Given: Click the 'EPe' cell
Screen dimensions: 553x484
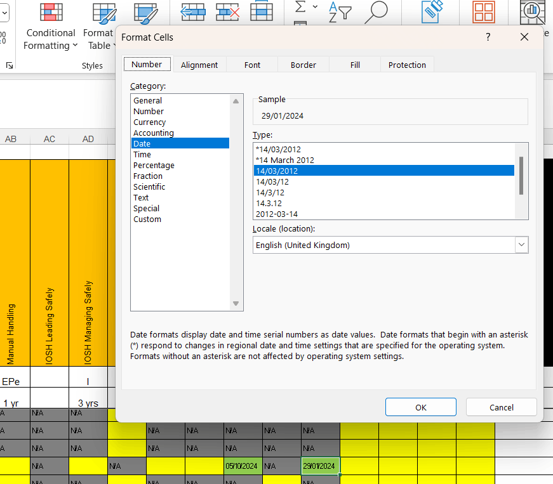Looking at the screenshot, I should pos(15,377).
